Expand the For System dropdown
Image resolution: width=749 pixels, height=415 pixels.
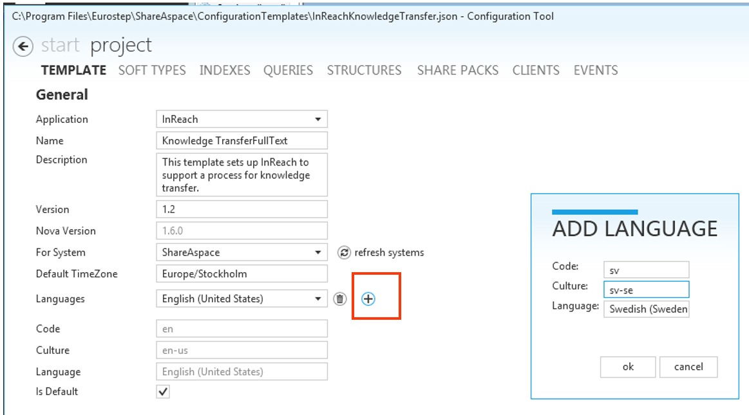318,253
